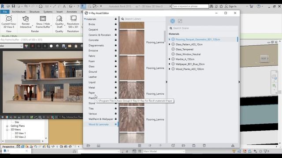Open the Insert ribbon tab
The height and width of the screenshot is (158, 282).
[59, 12]
